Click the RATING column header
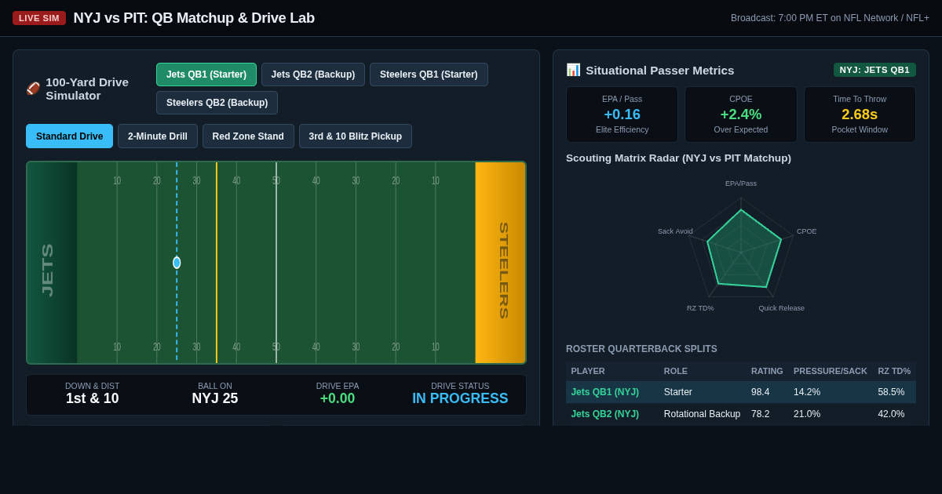This screenshot has height=494, width=942. click(x=767, y=371)
